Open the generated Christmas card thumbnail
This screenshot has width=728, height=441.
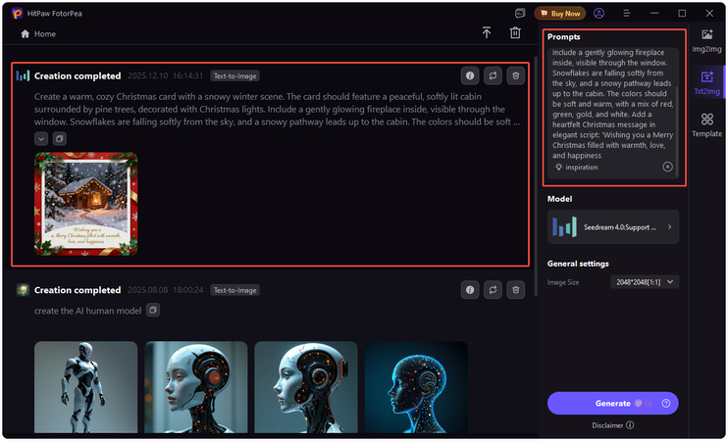[x=86, y=204]
